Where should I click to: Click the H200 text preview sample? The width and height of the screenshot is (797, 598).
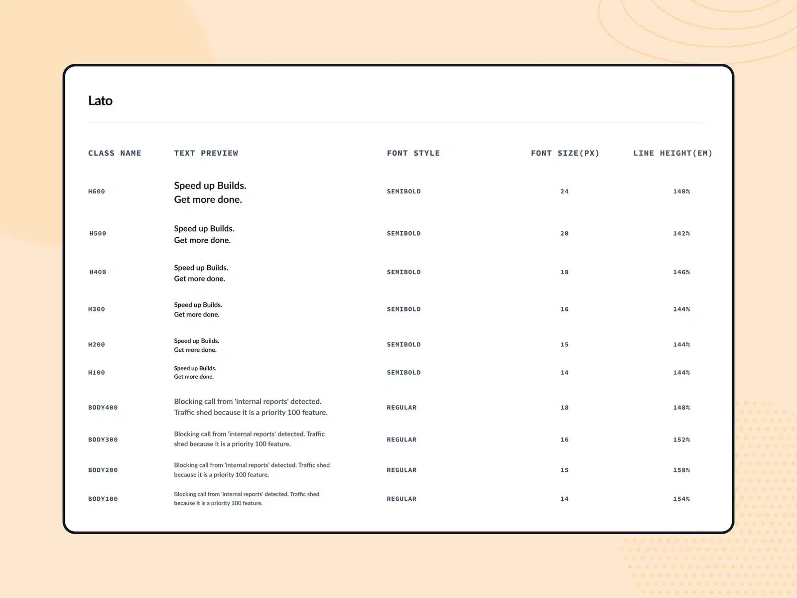coord(197,345)
